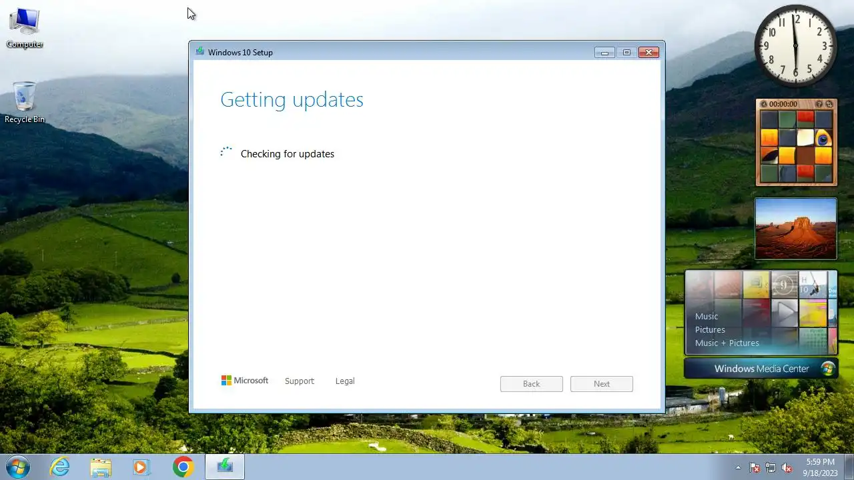Click the Checking for updates text
Image resolution: width=854 pixels, height=480 pixels.
(288, 153)
